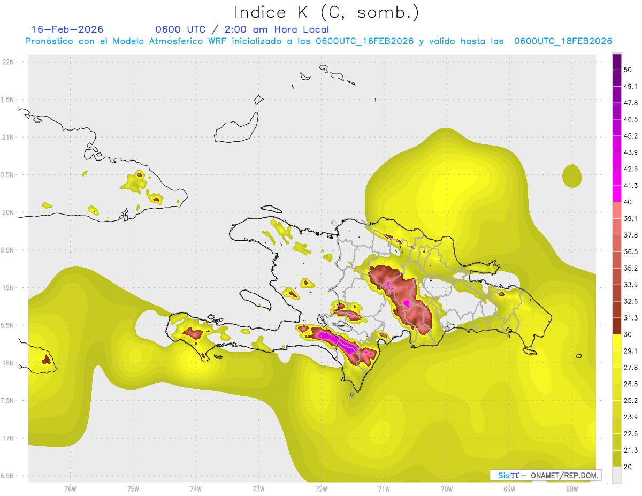
Task: Pick the dark brown swatch between 30 and 31.3
Action: click(x=617, y=326)
